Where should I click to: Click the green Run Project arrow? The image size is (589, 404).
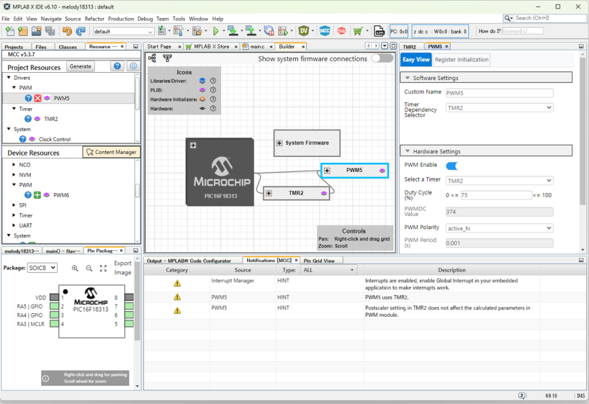pyautogui.click(x=216, y=31)
